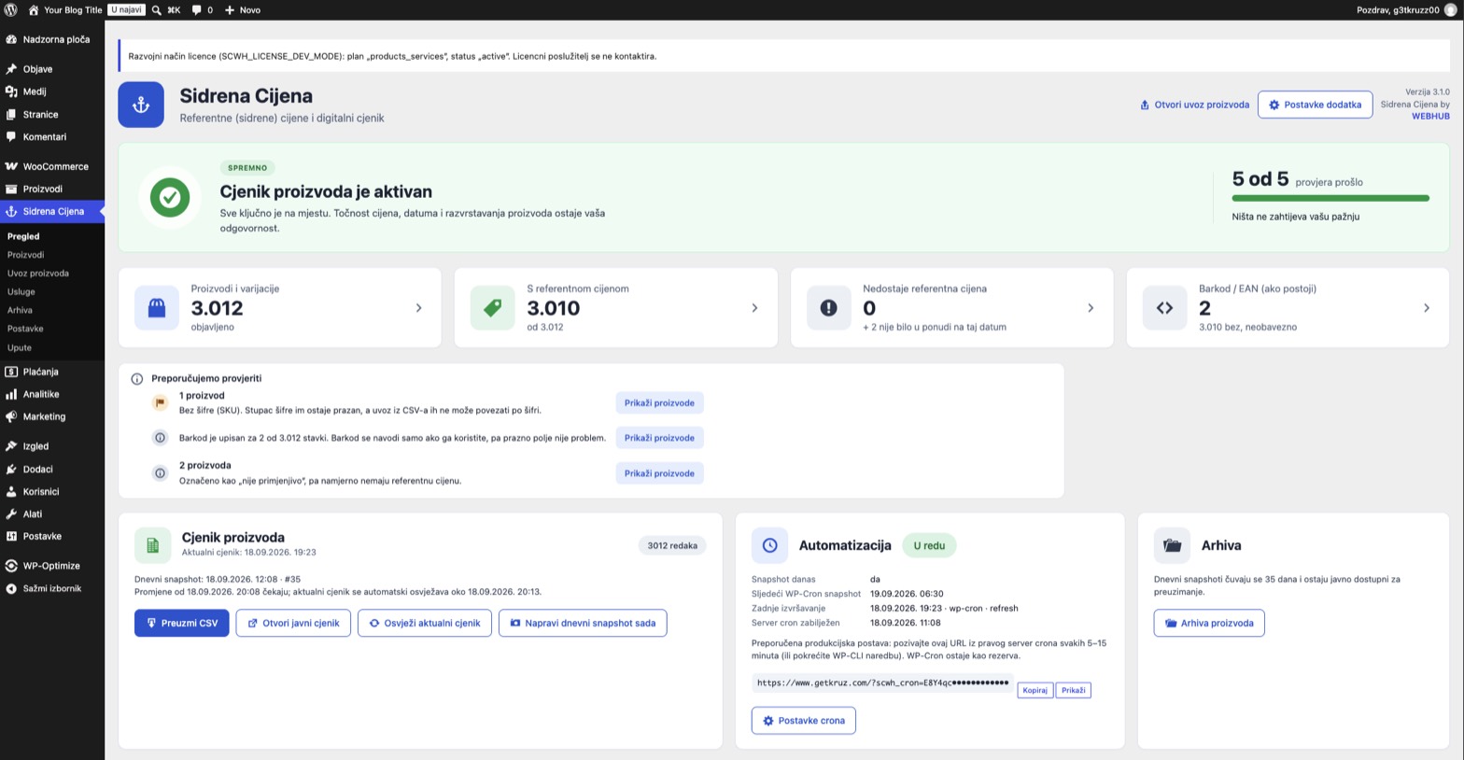Screen dimensions: 1464x760
Task: Open the Postavke dodatka settings button
Action: point(1315,105)
